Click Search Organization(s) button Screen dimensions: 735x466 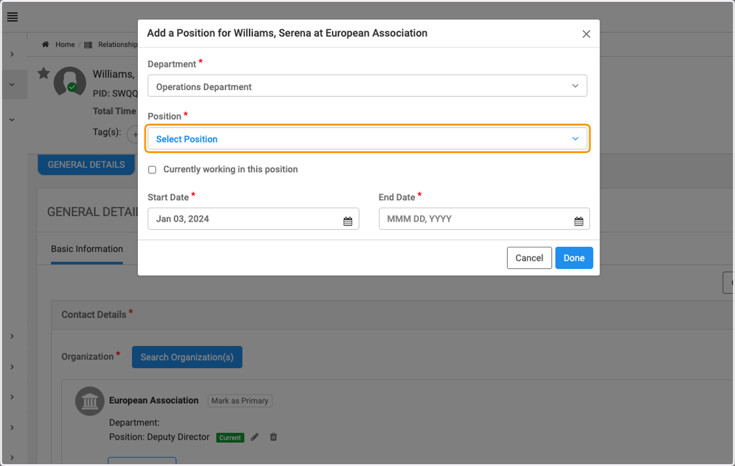[187, 357]
